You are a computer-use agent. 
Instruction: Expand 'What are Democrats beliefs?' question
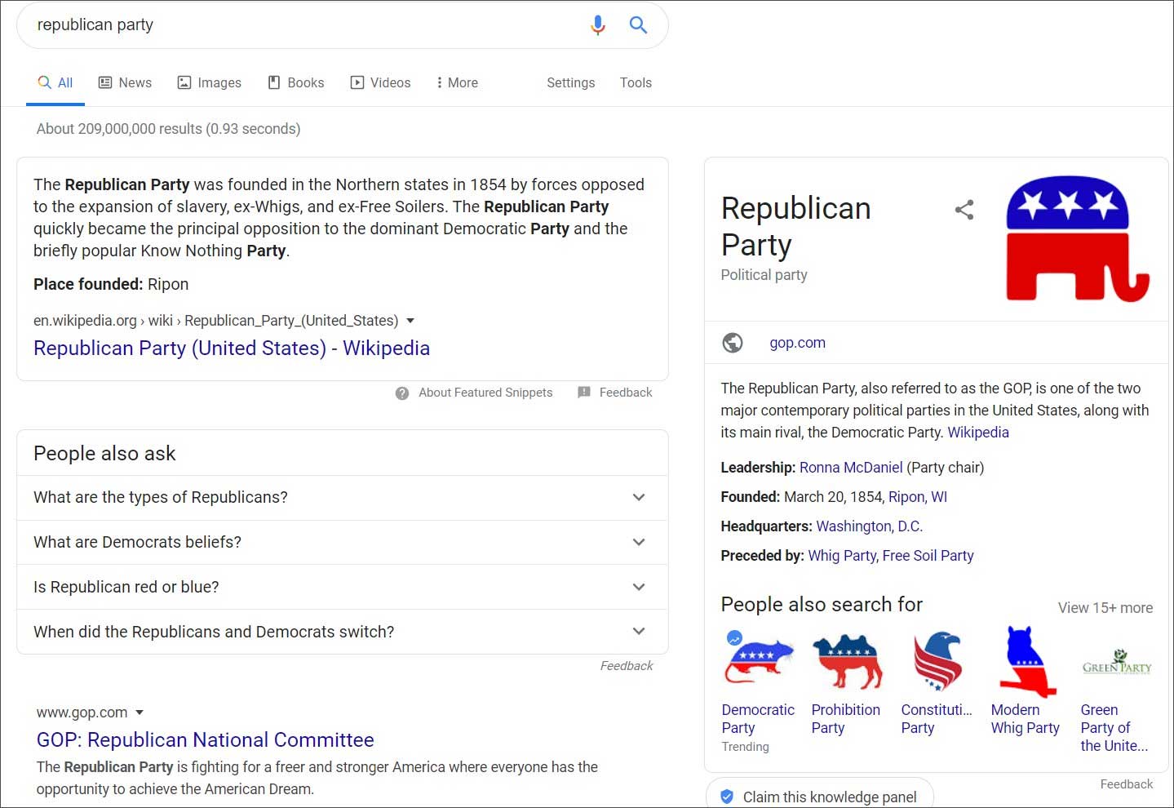pyautogui.click(x=343, y=543)
